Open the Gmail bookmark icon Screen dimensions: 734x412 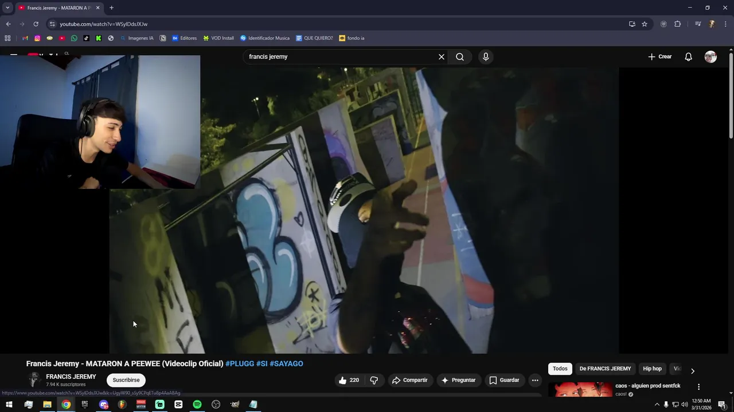[25, 38]
